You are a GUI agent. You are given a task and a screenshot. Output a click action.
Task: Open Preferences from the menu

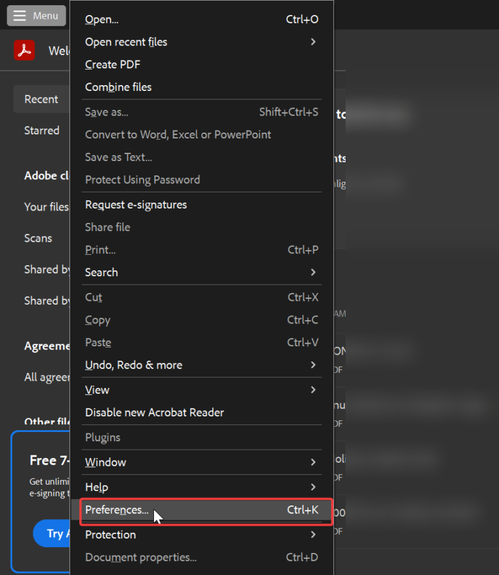[117, 510]
